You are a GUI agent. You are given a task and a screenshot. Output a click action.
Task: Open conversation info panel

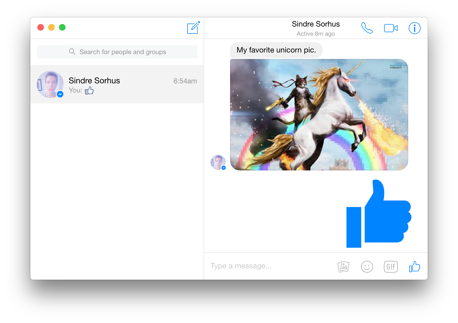coord(414,28)
